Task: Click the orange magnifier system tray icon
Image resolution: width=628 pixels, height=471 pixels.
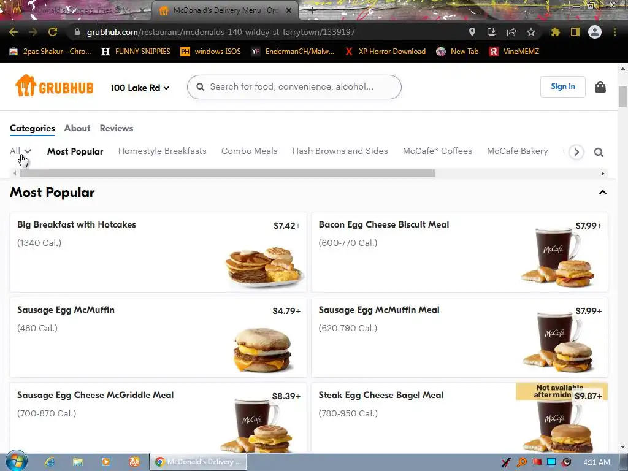Action: point(522,462)
